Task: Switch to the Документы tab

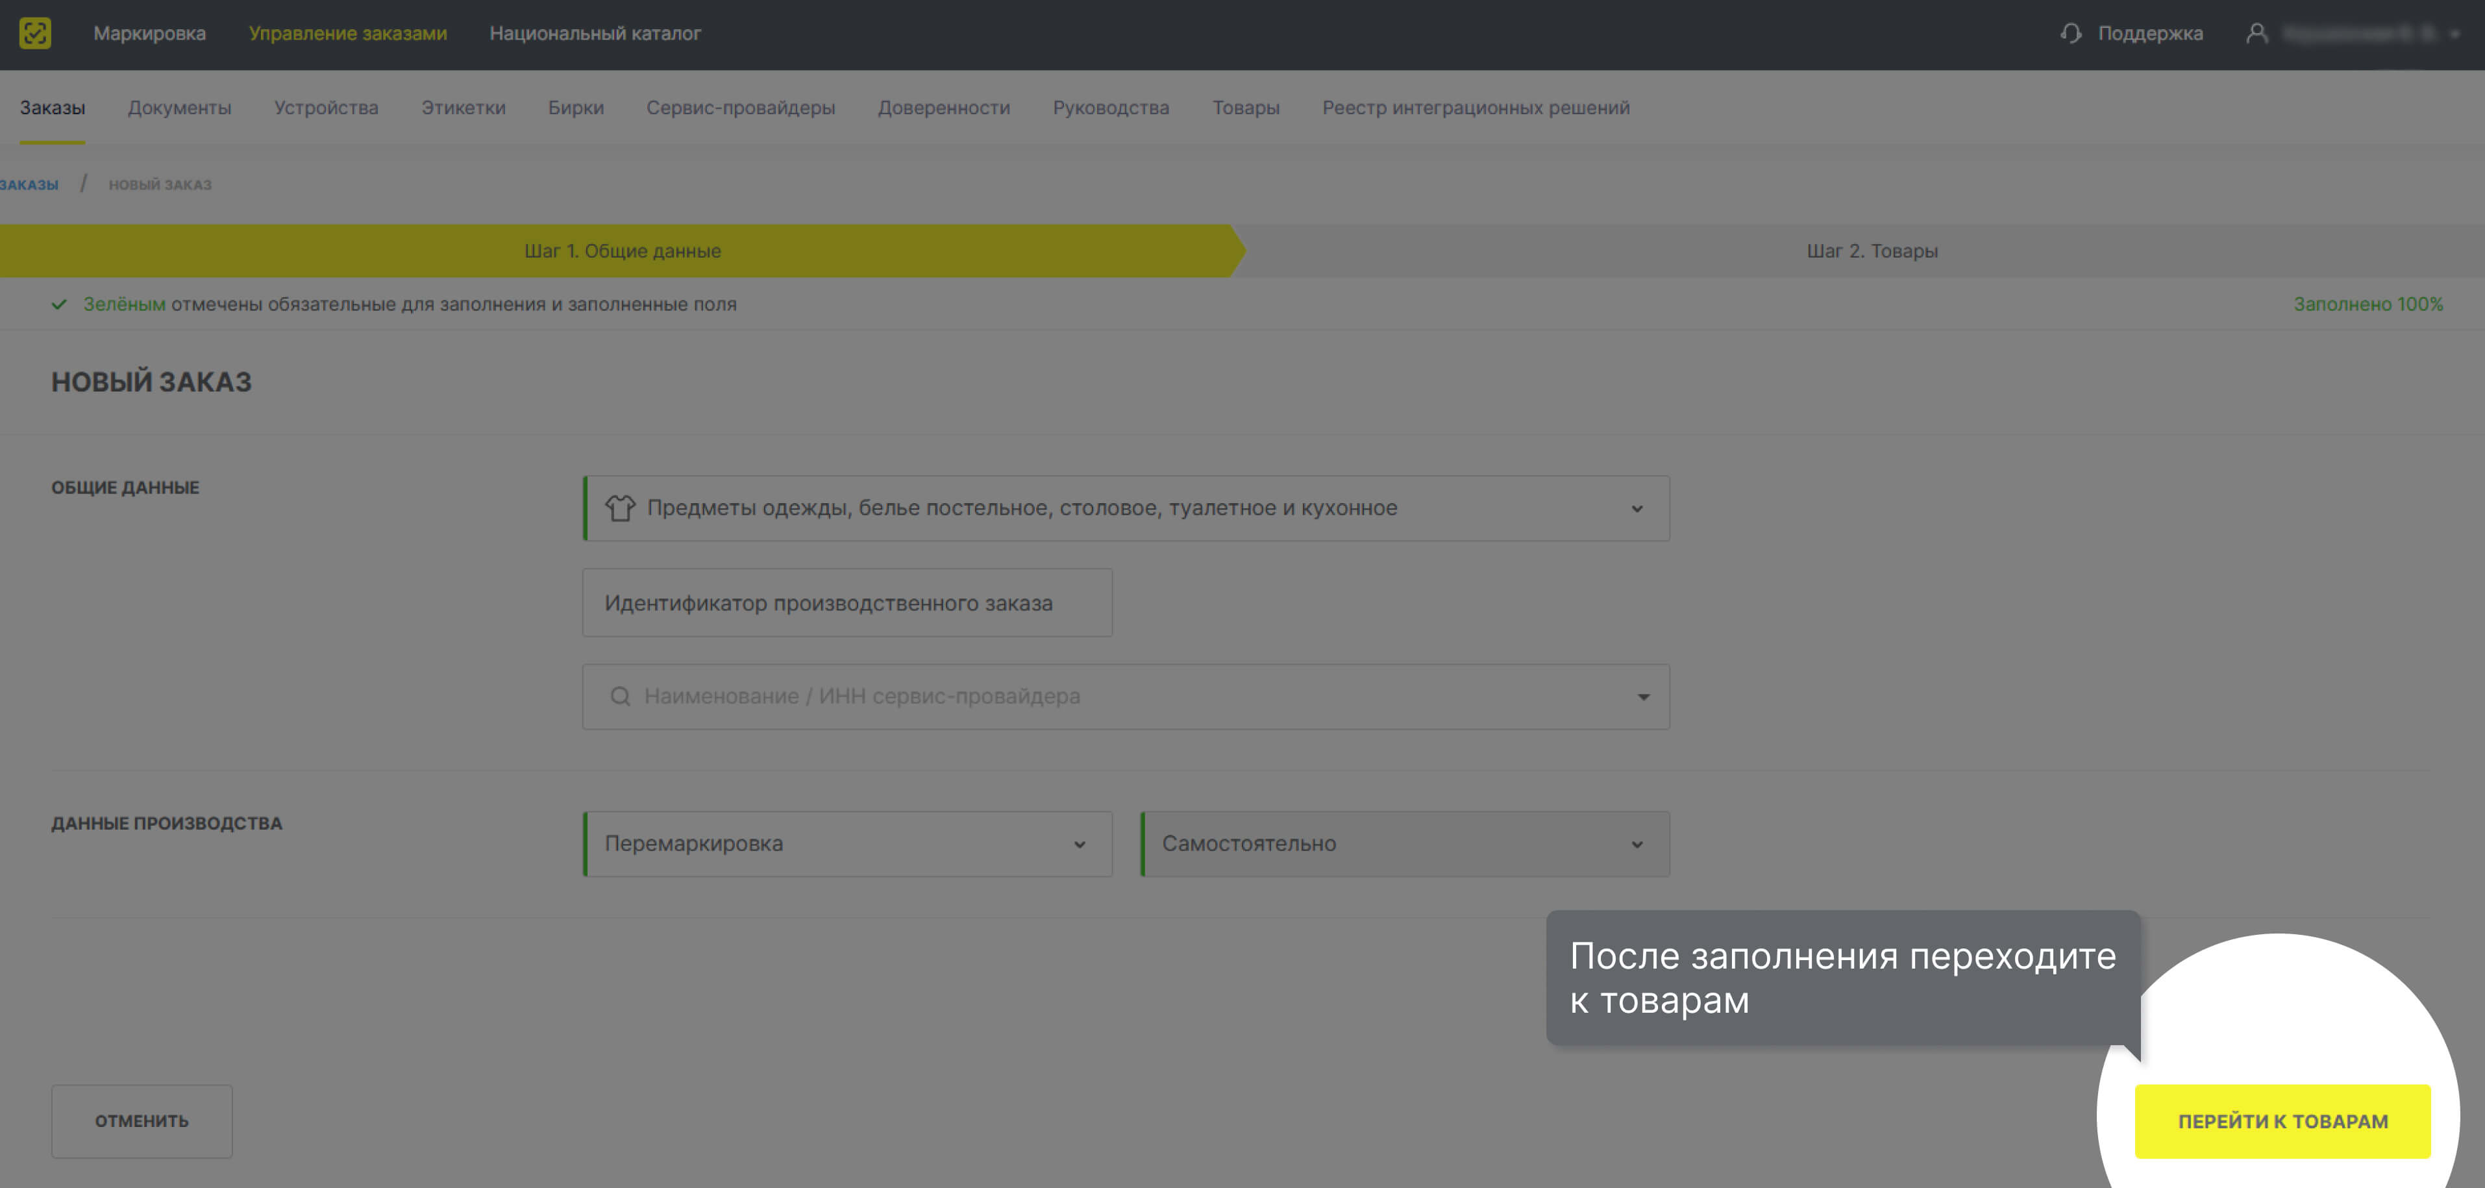Action: [179, 107]
